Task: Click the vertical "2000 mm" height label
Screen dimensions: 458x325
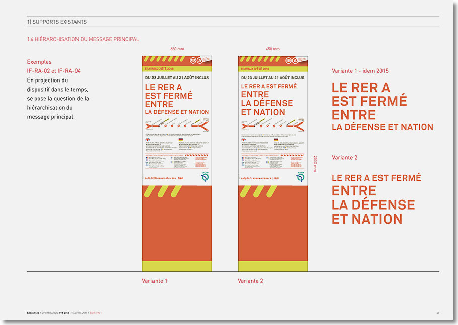Action: (x=315, y=164)
